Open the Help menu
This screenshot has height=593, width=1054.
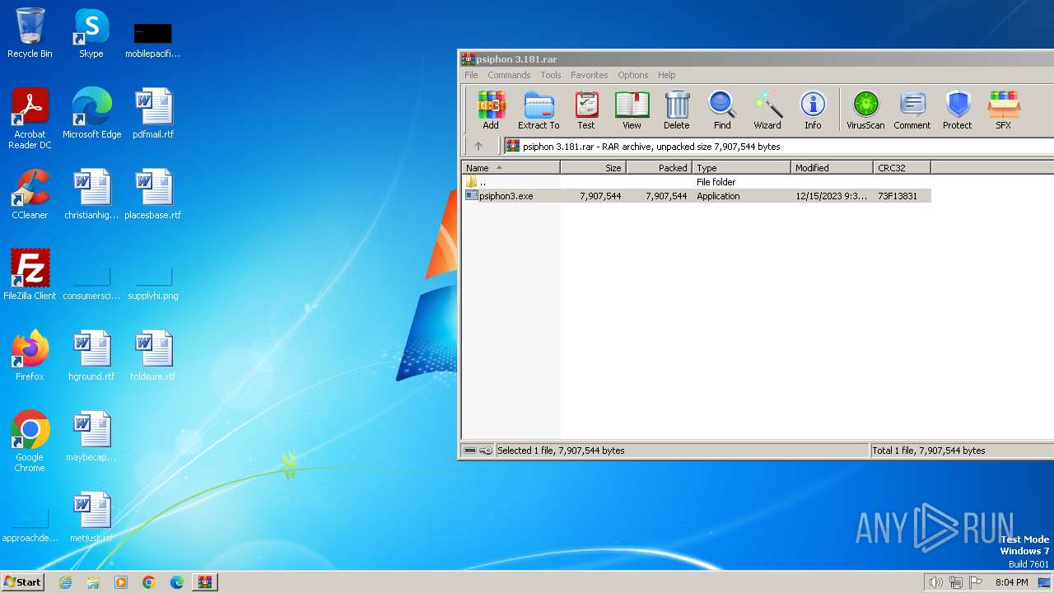pyautogui.click(x=667, y=75)
